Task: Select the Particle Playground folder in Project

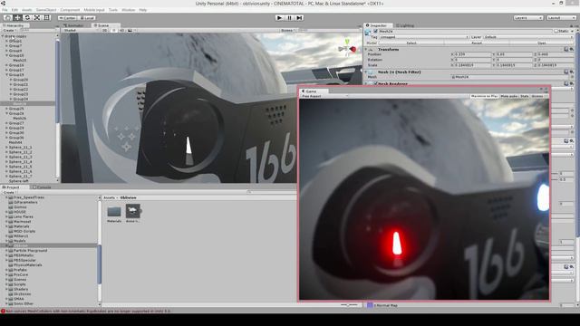Action: pyautogui.click(x=30, y=250)
